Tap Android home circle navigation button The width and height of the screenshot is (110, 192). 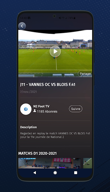[x=55, y=173]
